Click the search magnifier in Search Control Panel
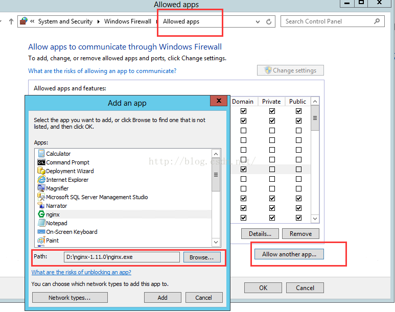This screenshot has width=395, height=312. point(377,21)
